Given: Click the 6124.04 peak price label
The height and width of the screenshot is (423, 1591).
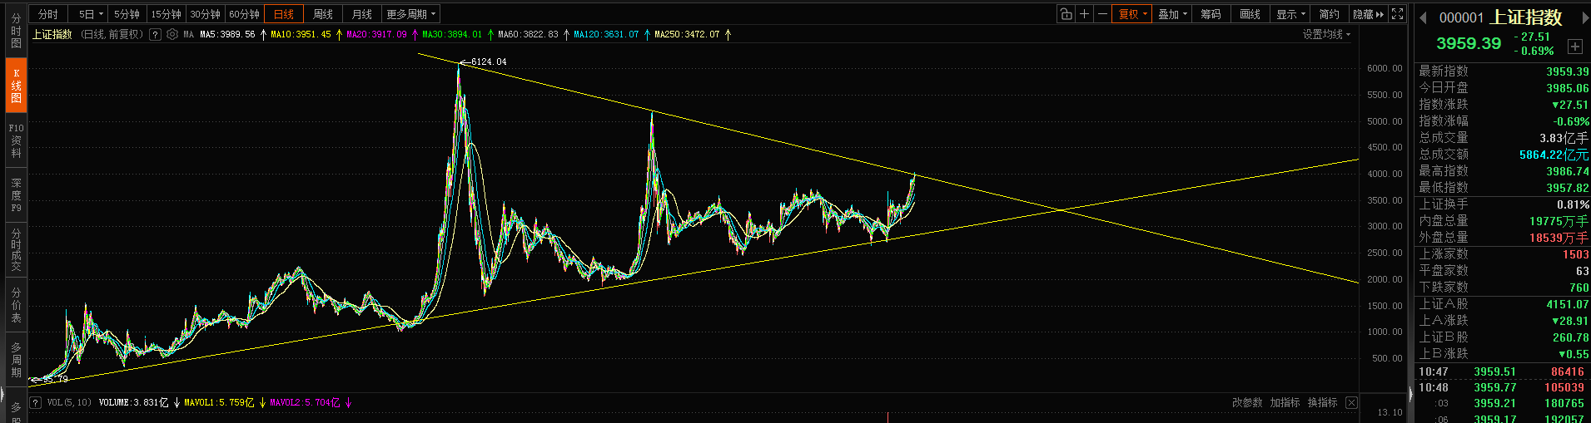Looking at the screenshot, I should click(488, 61).
